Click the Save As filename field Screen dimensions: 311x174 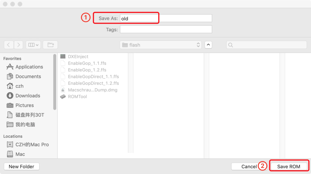[x=166, y=19]
